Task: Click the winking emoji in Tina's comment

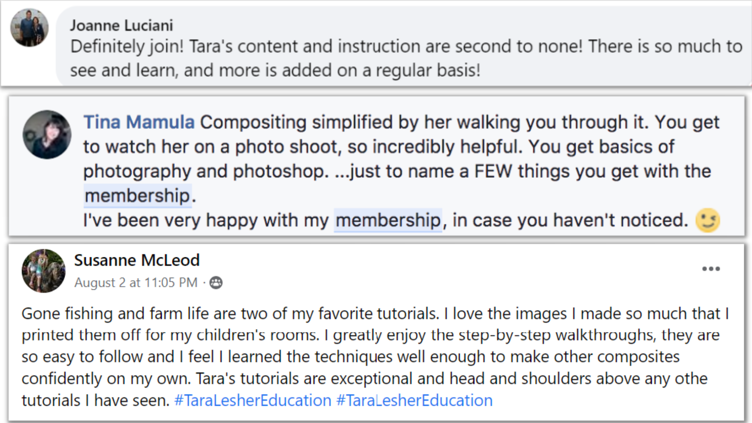Action: click(x=707, y=220)
